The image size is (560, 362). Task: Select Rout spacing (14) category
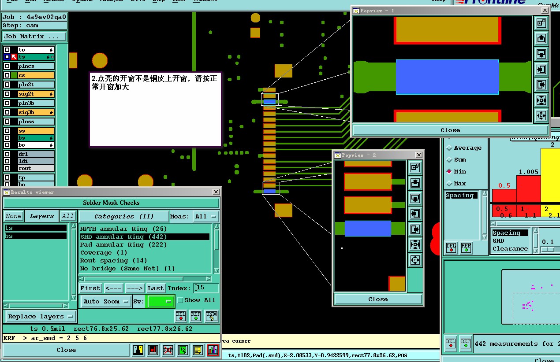point(144,261)
